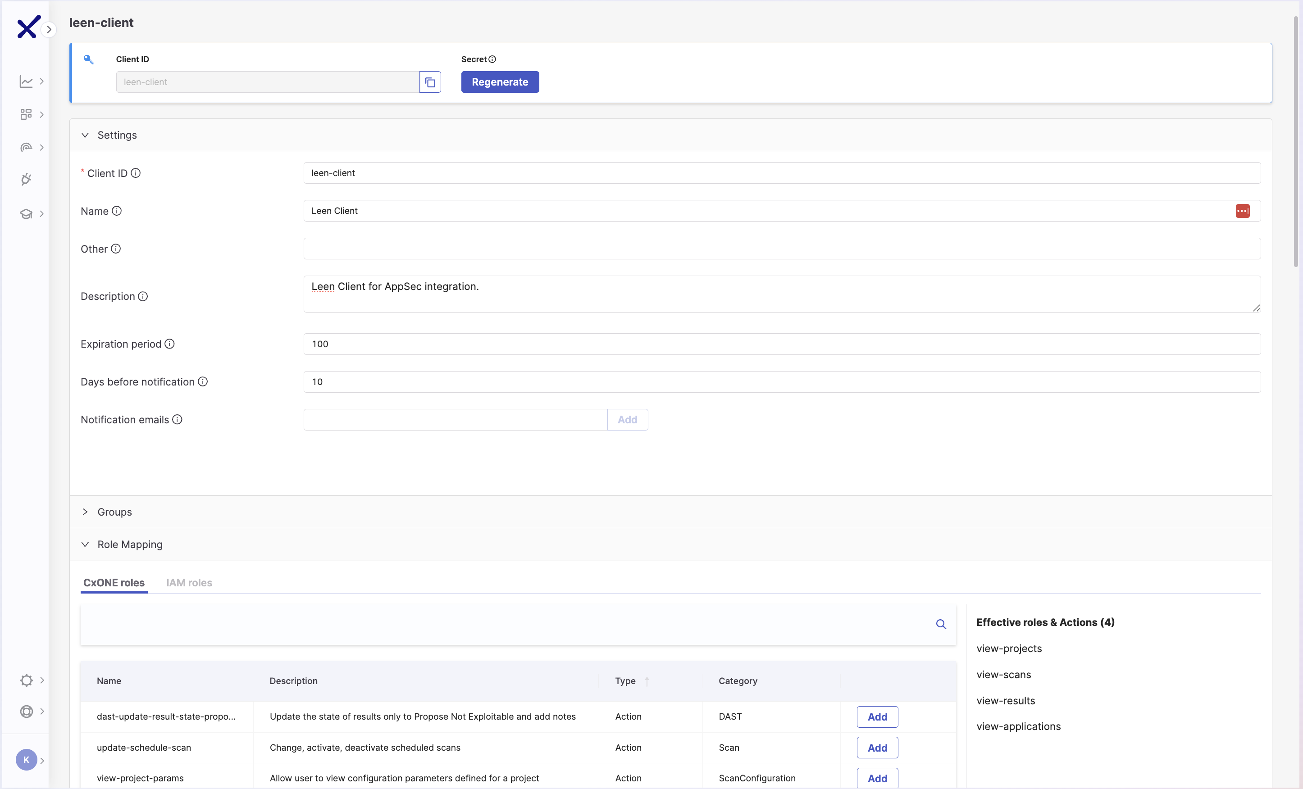Image resolution: width=1303 pixels, height=789 pixels.
Task: Collapse the Role Mapping section
Action: click(x=85, y=544)
